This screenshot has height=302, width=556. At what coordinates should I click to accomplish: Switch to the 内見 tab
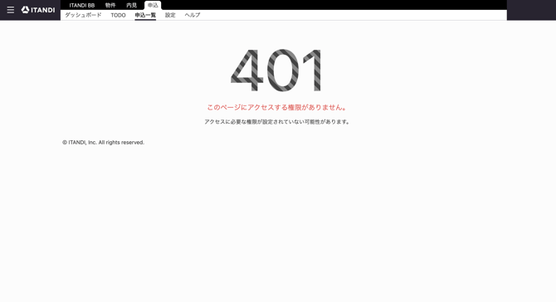pos(132,5)
